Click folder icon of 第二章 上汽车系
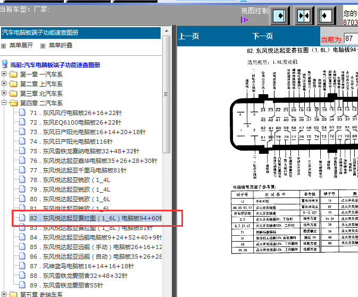 coord(13,84)
